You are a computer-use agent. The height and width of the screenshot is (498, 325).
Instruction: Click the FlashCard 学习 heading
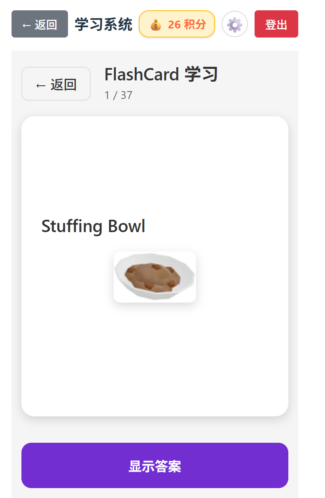(161, 75)
